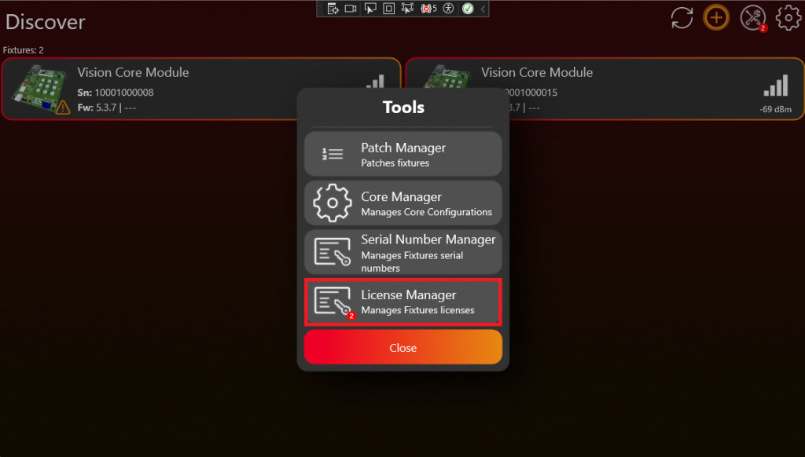Click the Patch Manager list icon
The height and width of the screenshot is (457, 805).
click(x=333, y=154)
